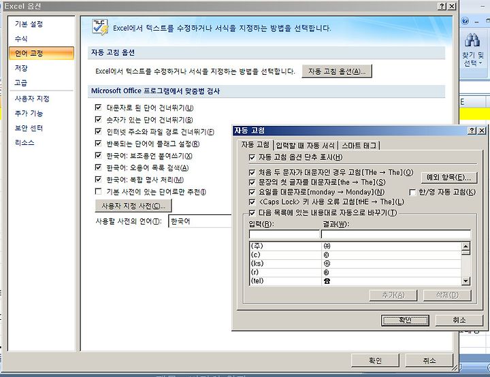Select the (tel) autocorrect entry

355,281
